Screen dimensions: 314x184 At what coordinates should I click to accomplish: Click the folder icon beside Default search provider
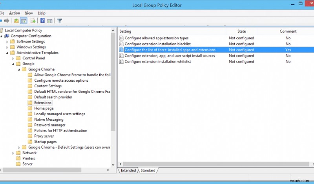(x=30, y=97)
